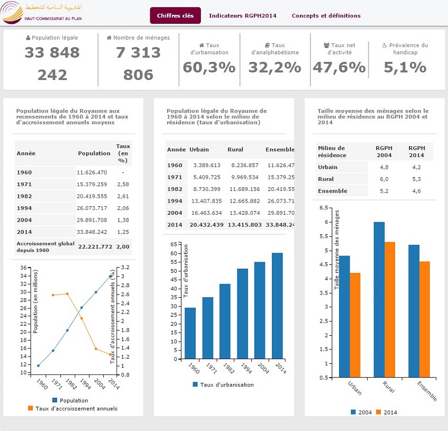Click the group icon beside Taux net d'activité
The height and width of the screenshot is (431, 448).
coord(326,45)
